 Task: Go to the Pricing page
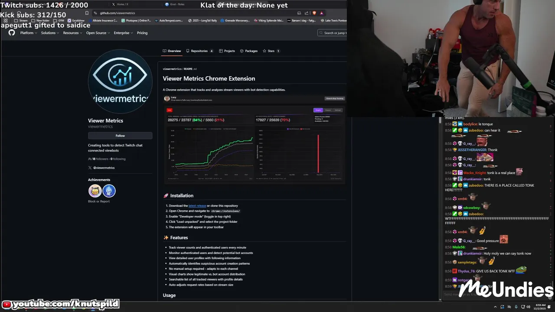tap(142, 33)
